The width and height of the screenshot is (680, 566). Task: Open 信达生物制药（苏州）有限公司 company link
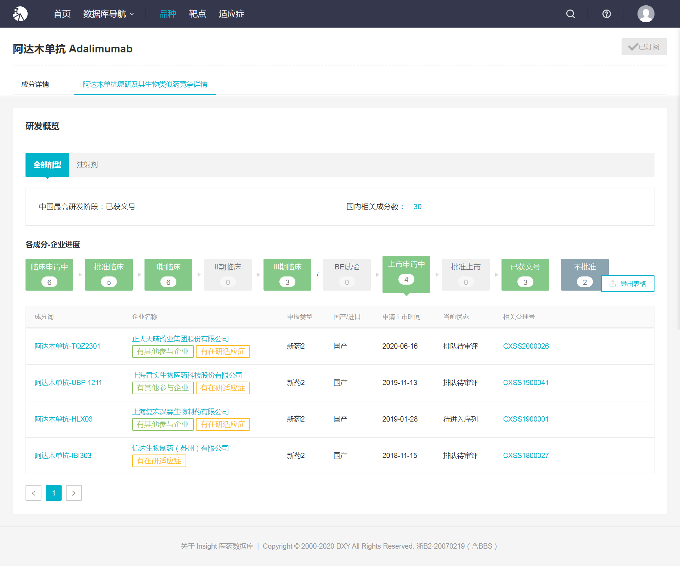pyautogui.click(x=180, y=448)
